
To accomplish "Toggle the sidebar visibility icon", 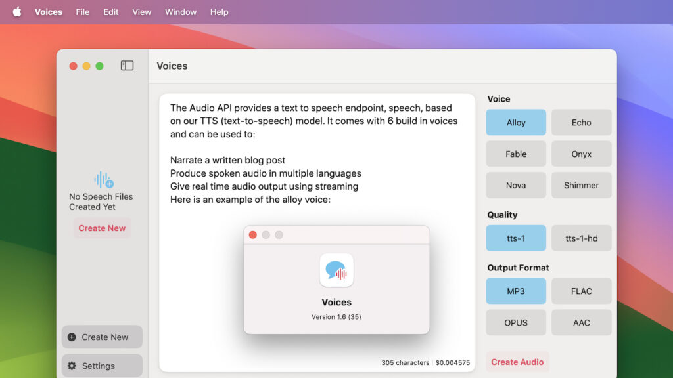I will pyautogui.click(x=127, y=66).
